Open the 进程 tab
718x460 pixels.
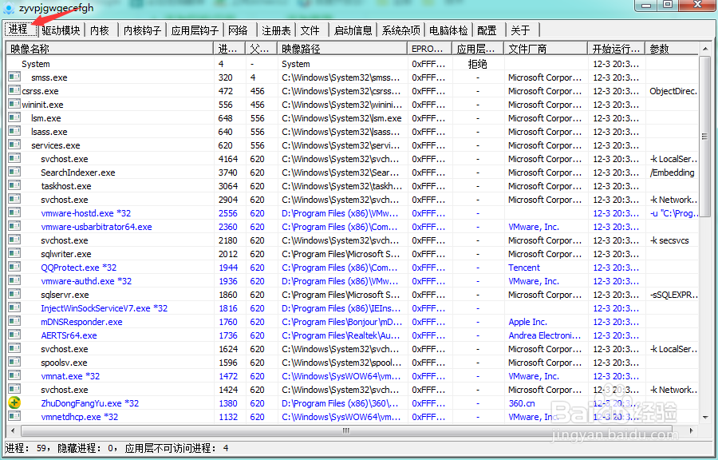click(21, 30)
